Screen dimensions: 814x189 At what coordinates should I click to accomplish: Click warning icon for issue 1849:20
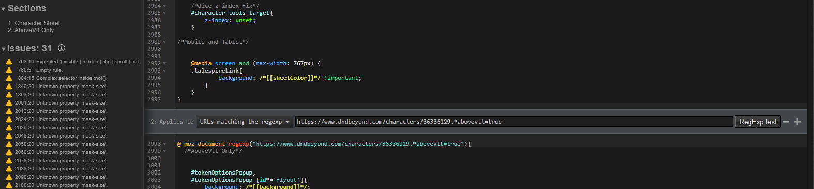pos(9,87)
